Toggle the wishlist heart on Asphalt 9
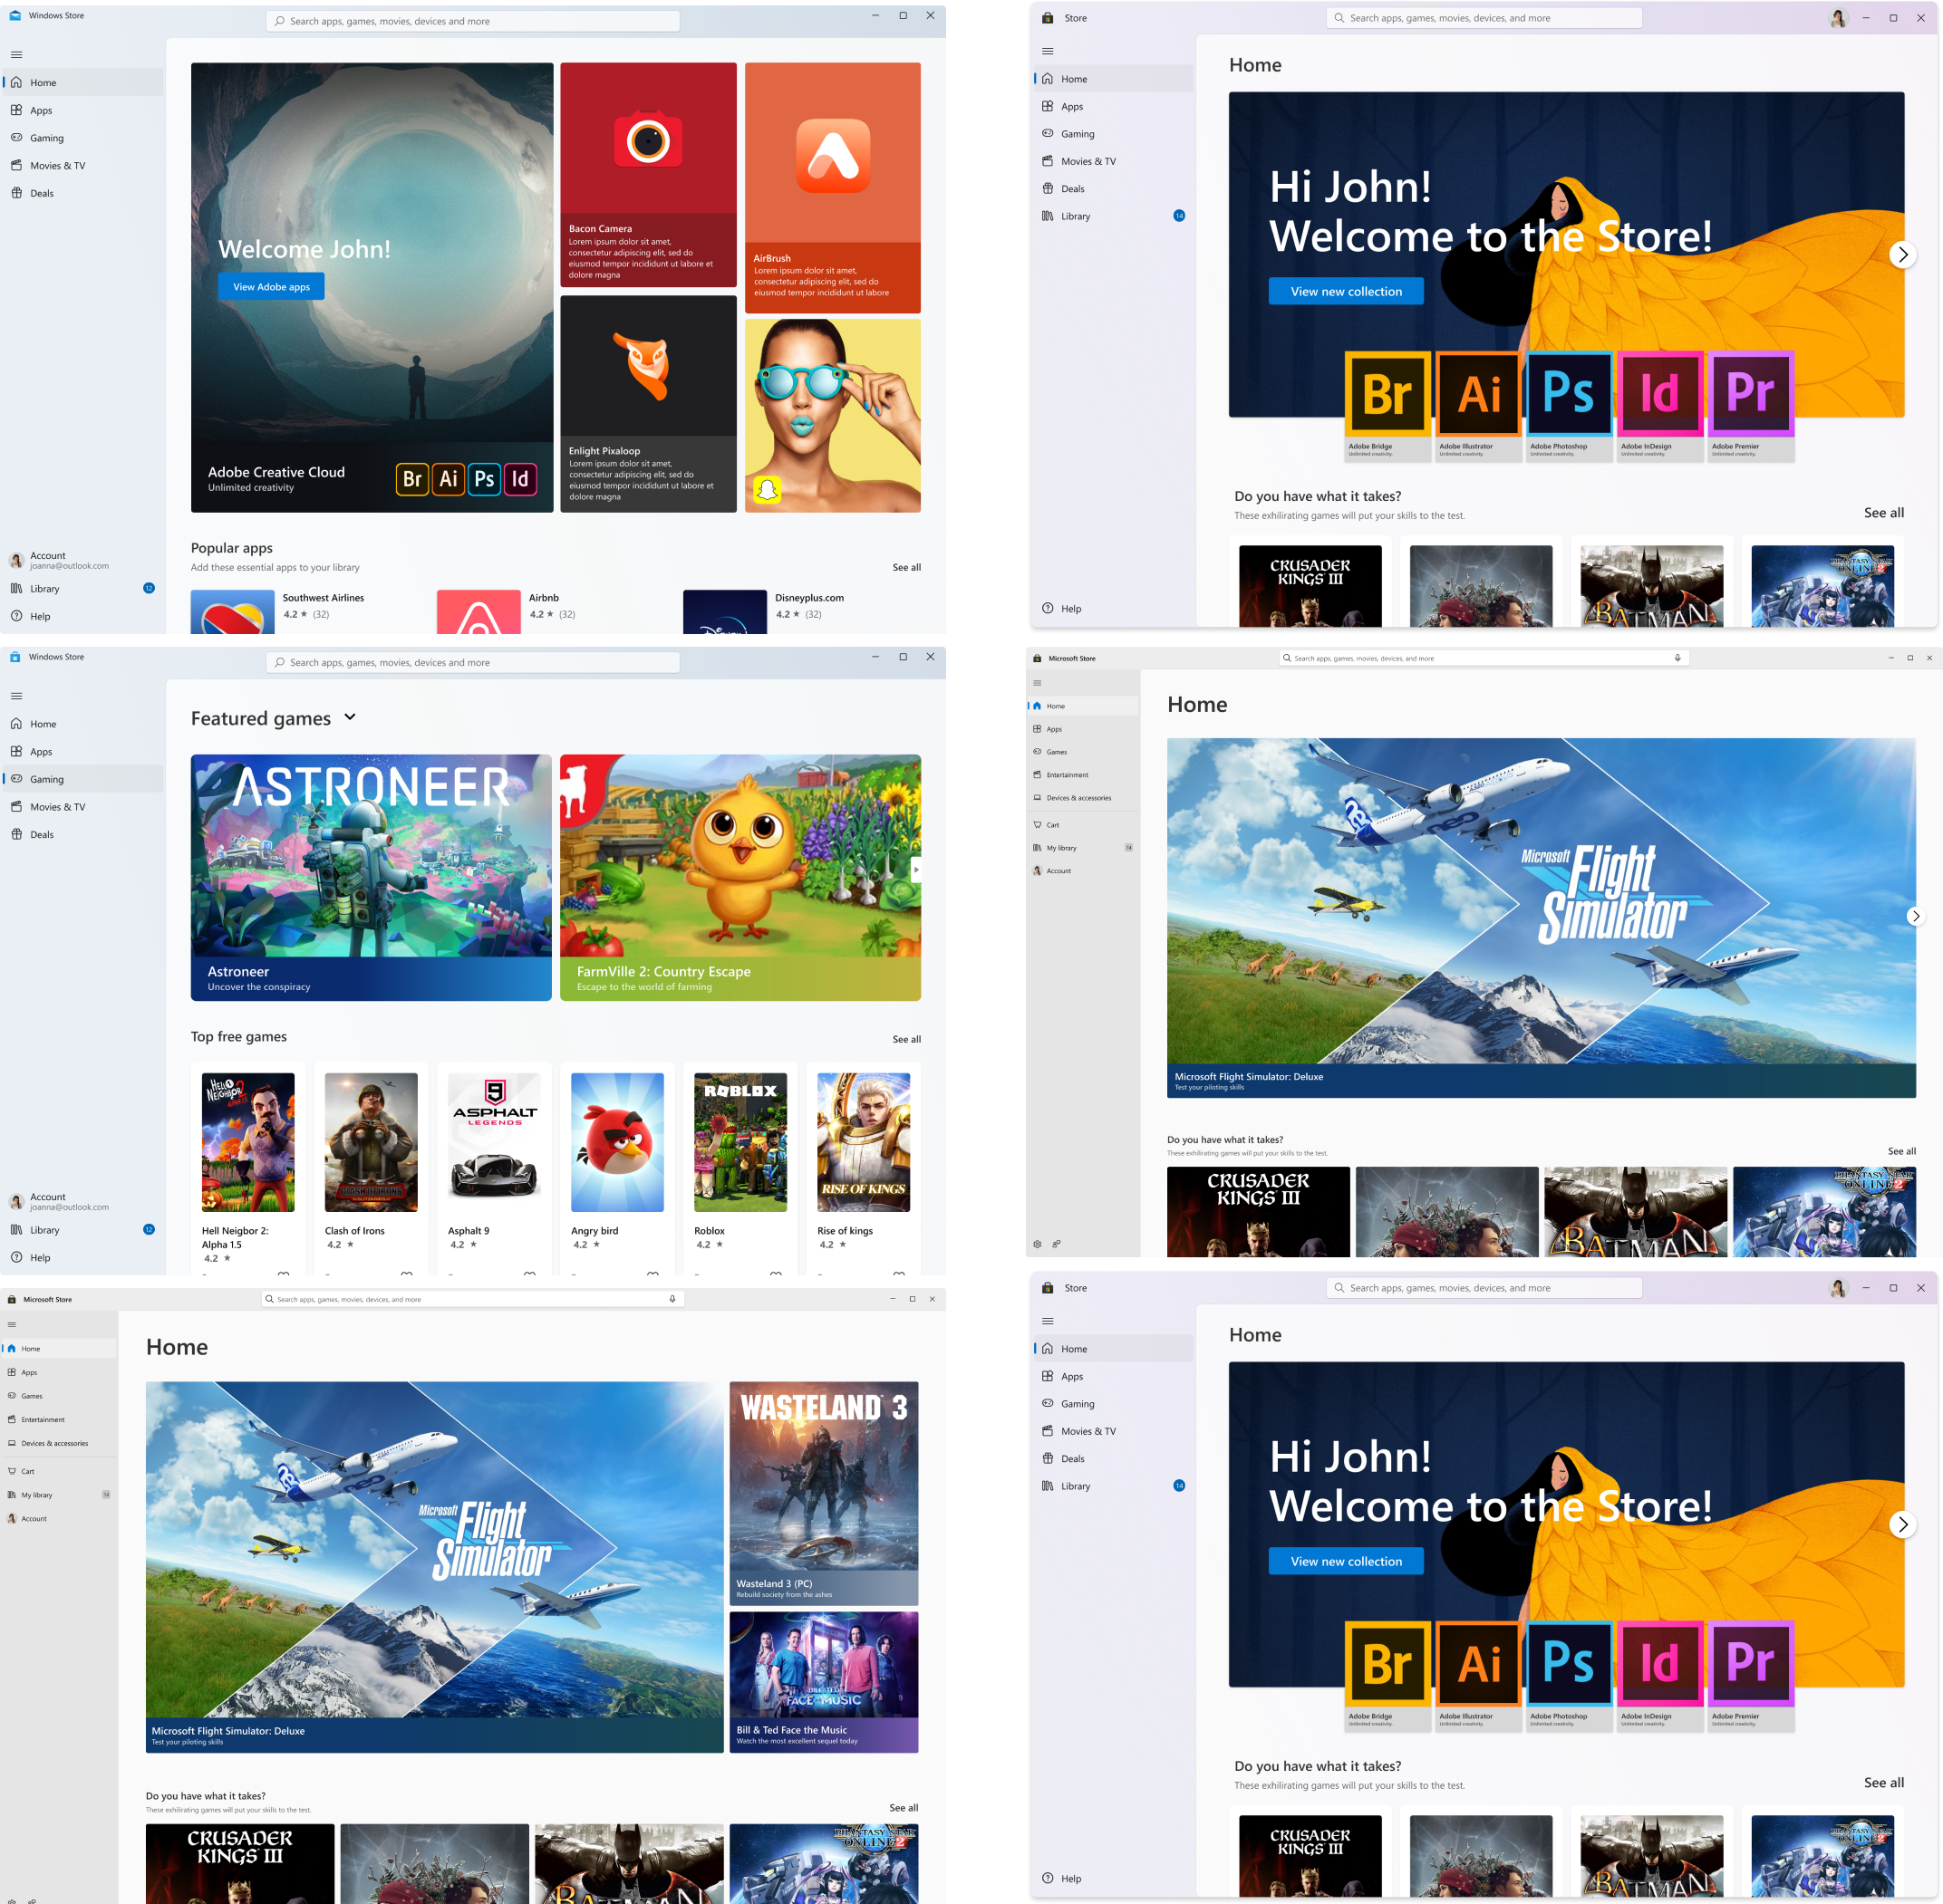 point(529,1273)
